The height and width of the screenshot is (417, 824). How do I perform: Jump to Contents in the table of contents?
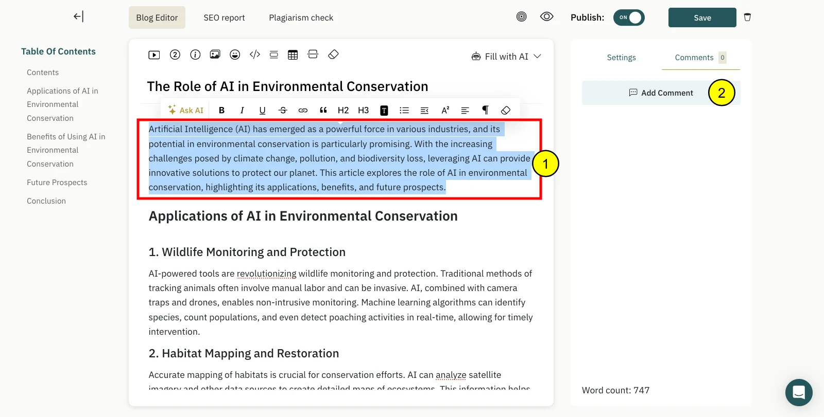43,72
